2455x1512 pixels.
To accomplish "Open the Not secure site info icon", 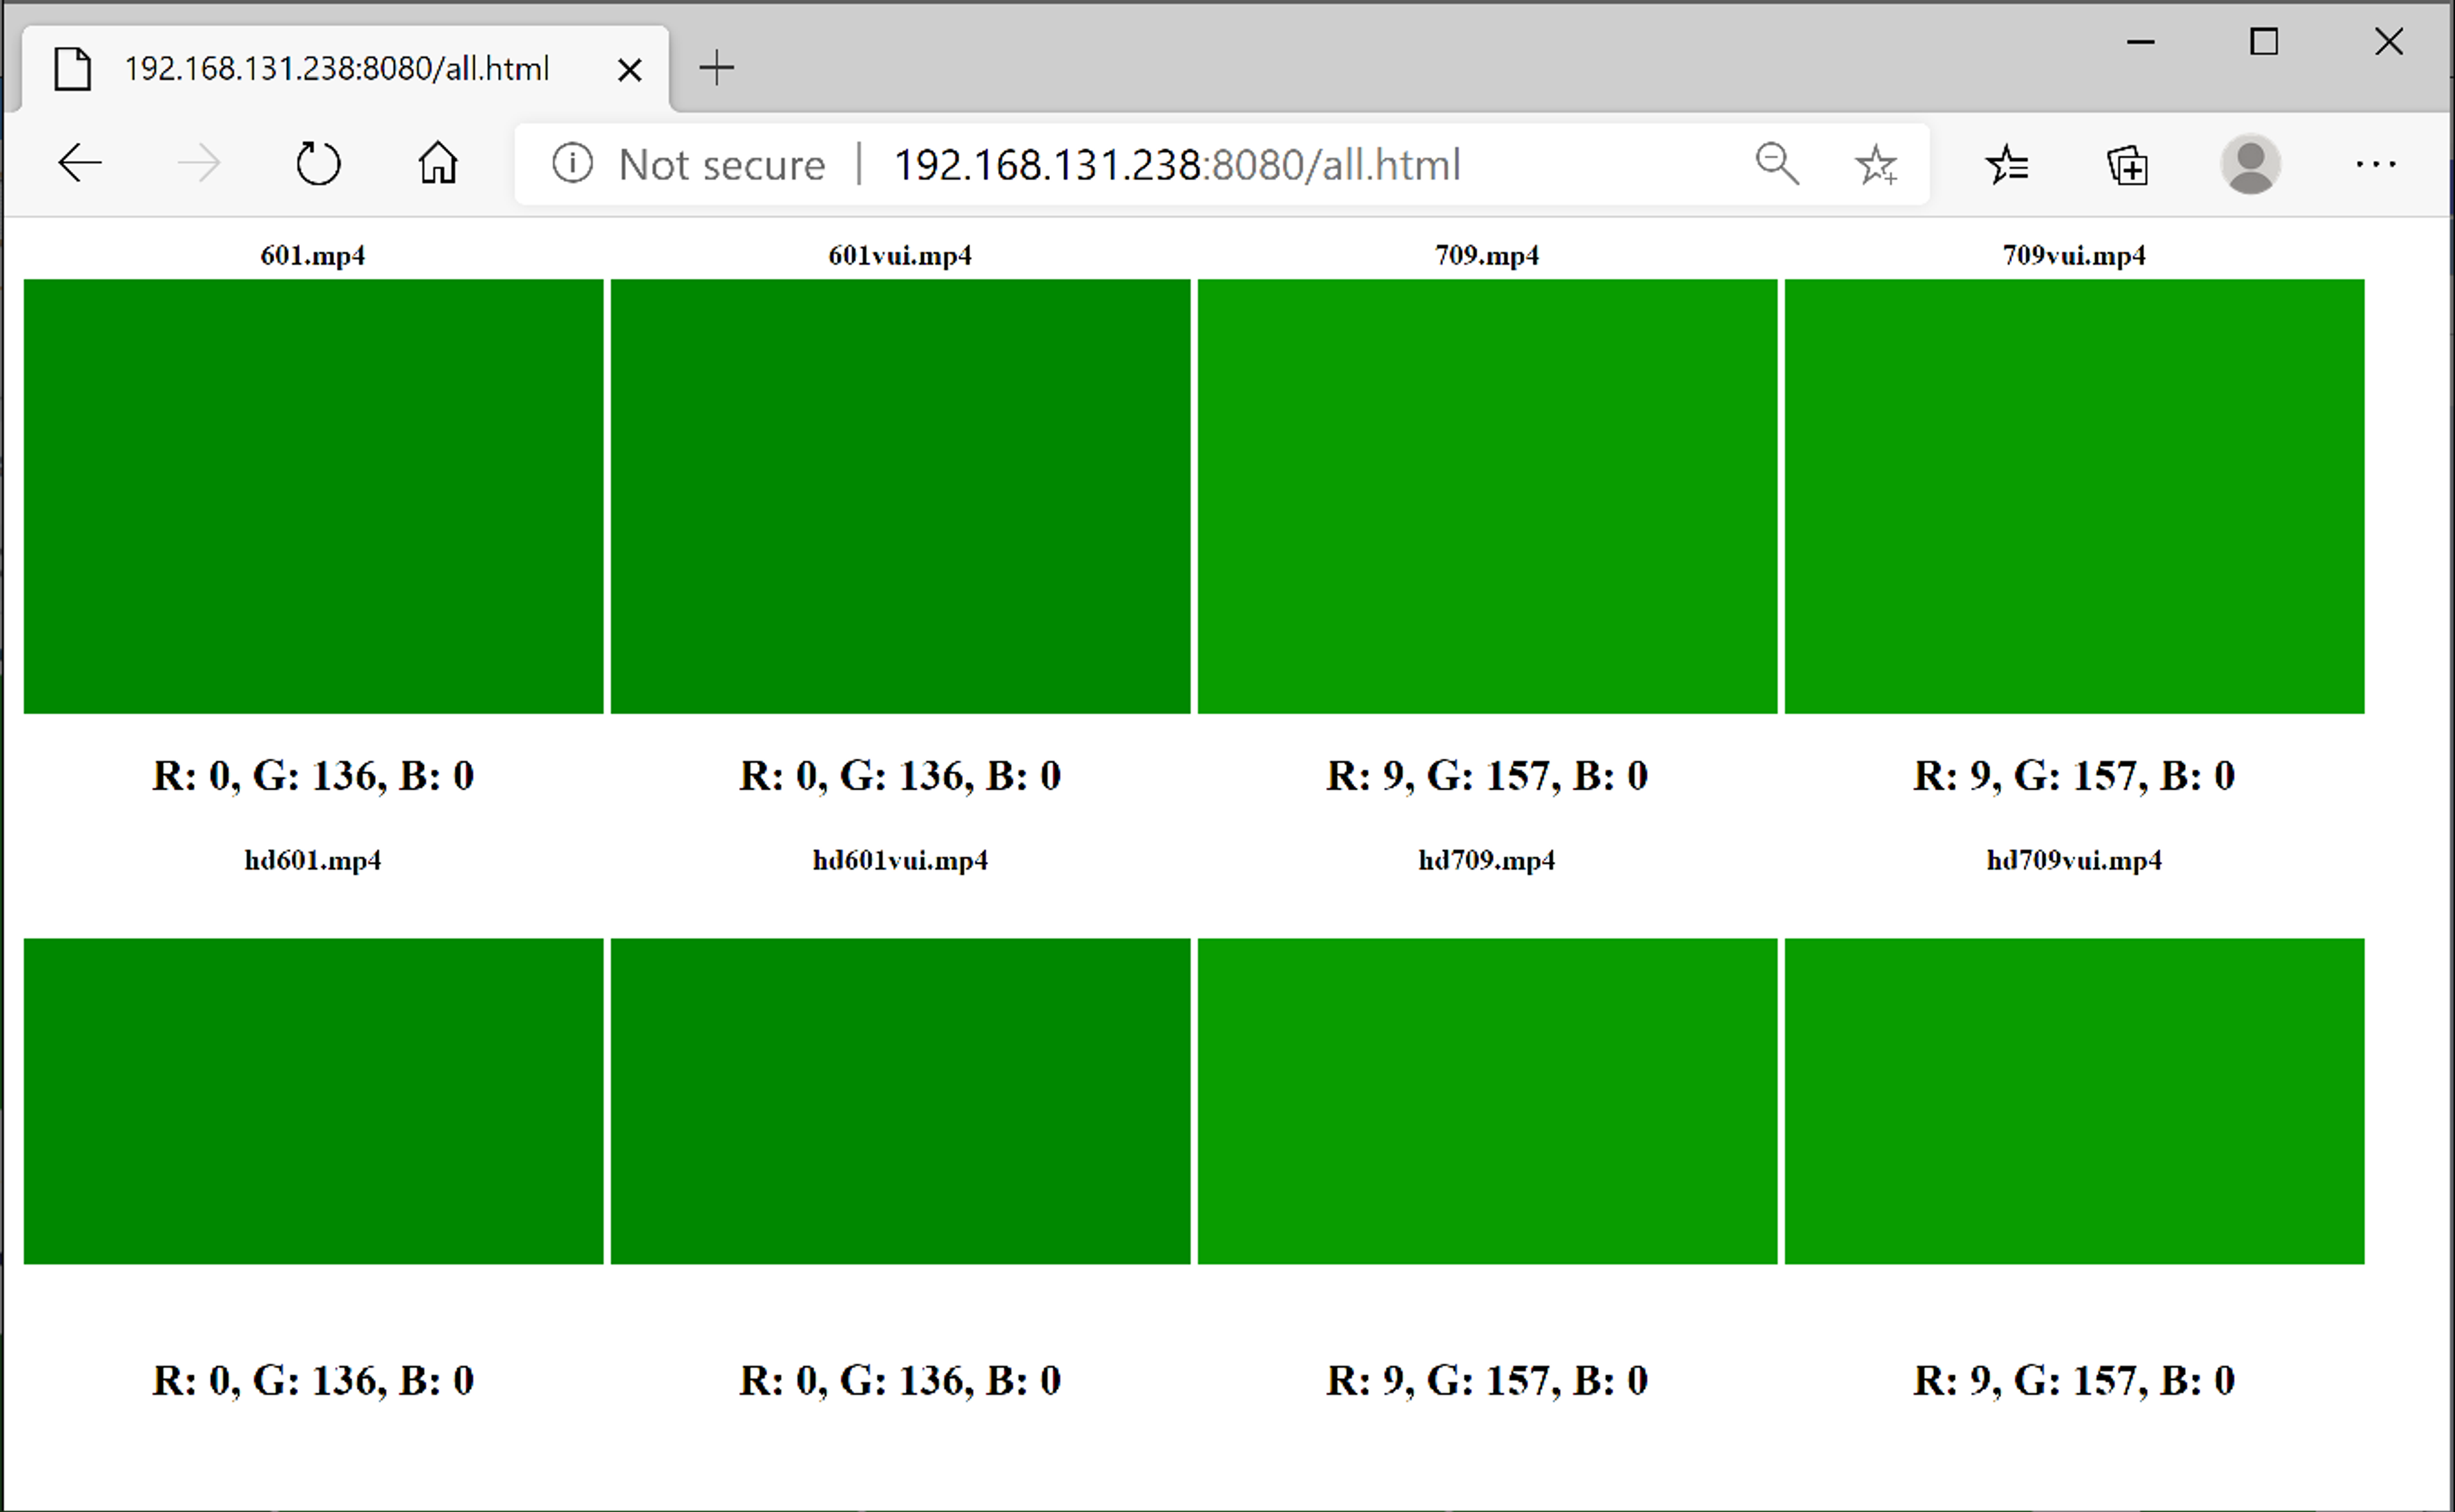I will click(572, 164).
